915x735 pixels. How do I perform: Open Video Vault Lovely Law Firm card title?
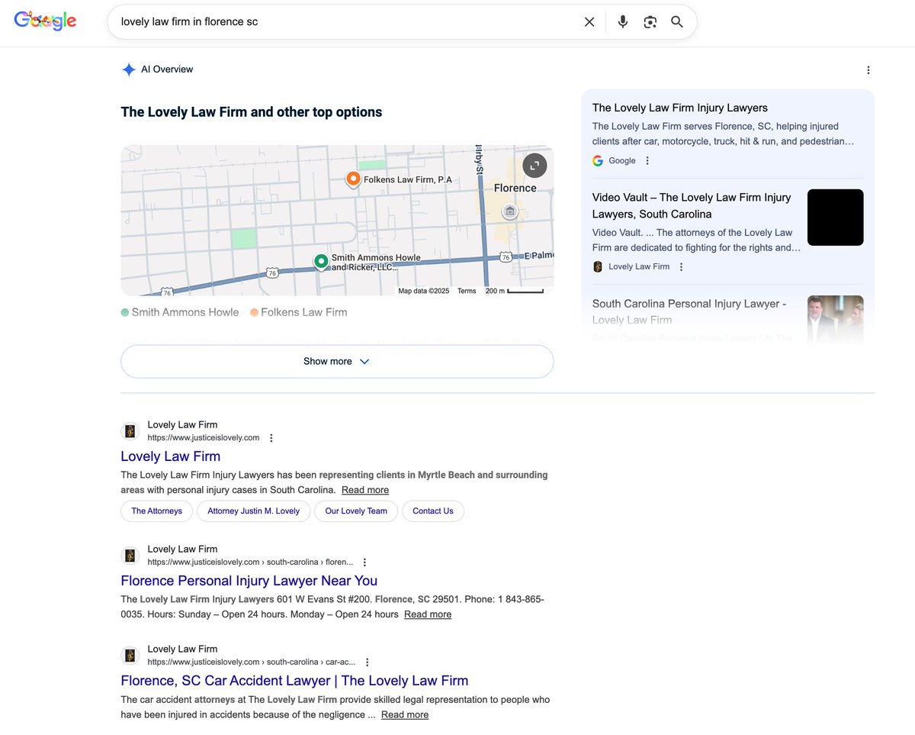pyautogui.click(x=692, y=206)
